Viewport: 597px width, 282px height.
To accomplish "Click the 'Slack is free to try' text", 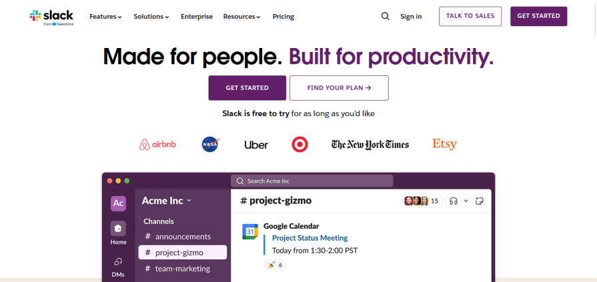I will (256, 113).
